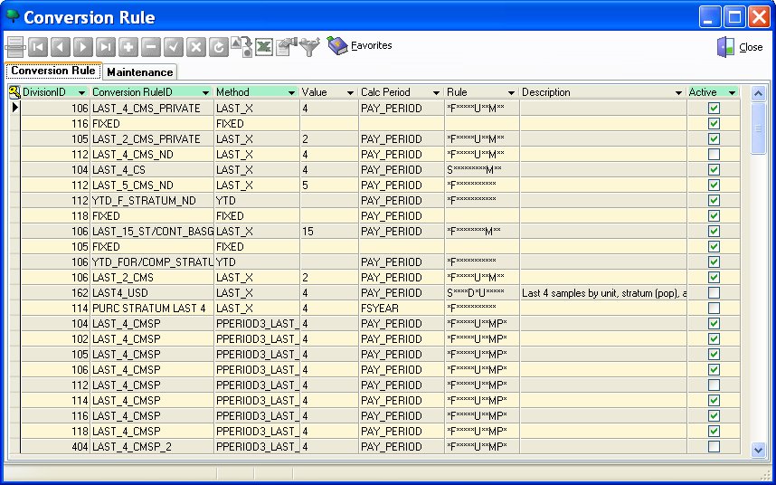Open Favorites

[360, 45]
